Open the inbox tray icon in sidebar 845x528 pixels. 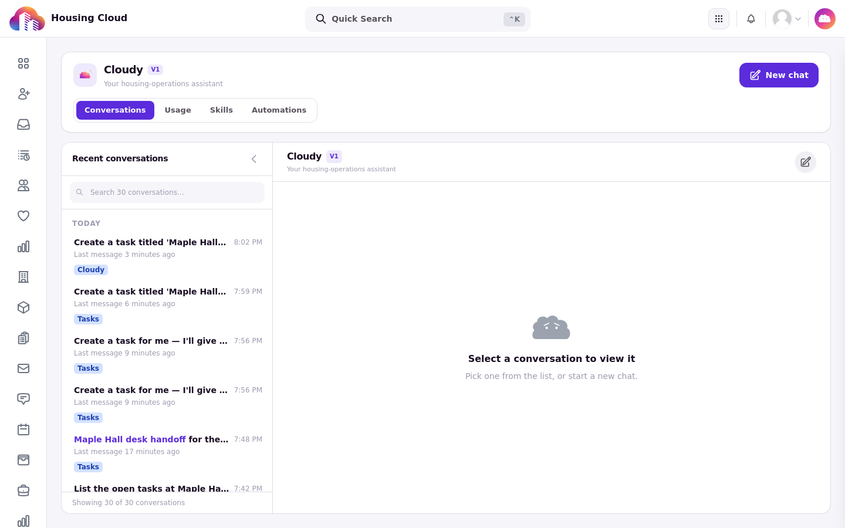point(23,124)
